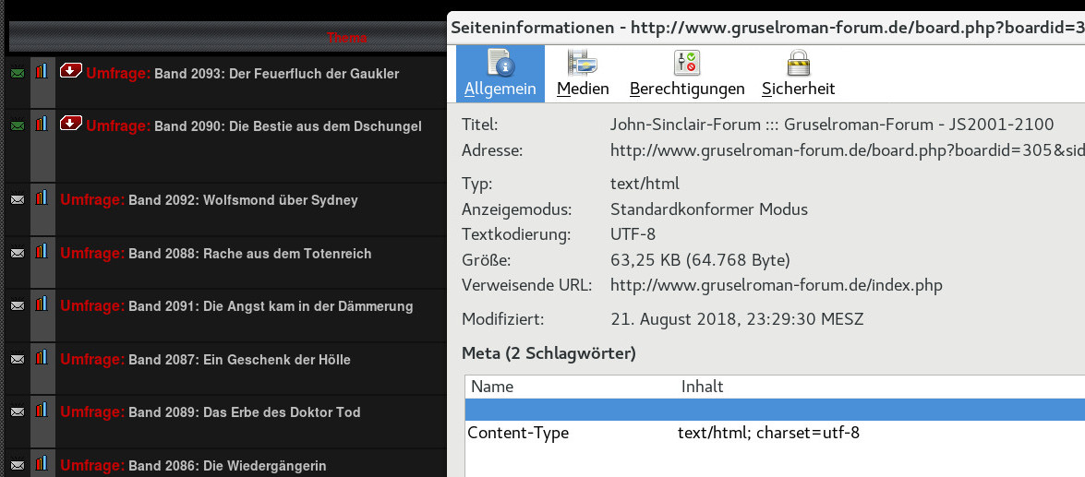
Task: Select the Content-Type meta row
Action: [775, 433]
